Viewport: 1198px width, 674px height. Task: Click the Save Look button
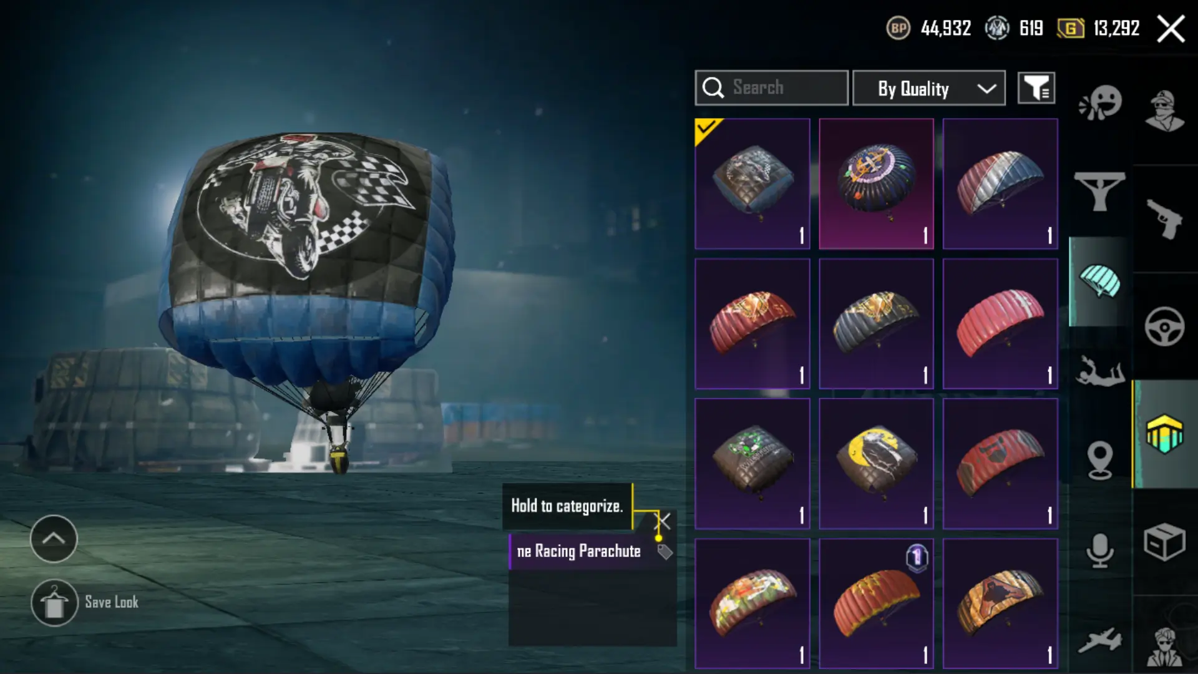click(x=85, y=603)
